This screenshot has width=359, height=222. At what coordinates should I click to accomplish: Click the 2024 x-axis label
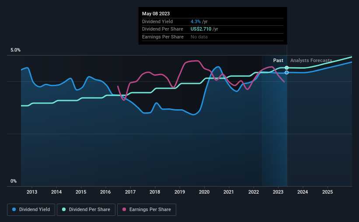tap(303, 192)
